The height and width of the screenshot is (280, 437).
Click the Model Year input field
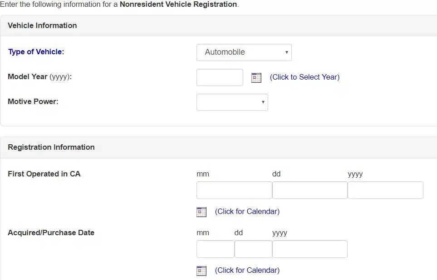pos(220,77)
